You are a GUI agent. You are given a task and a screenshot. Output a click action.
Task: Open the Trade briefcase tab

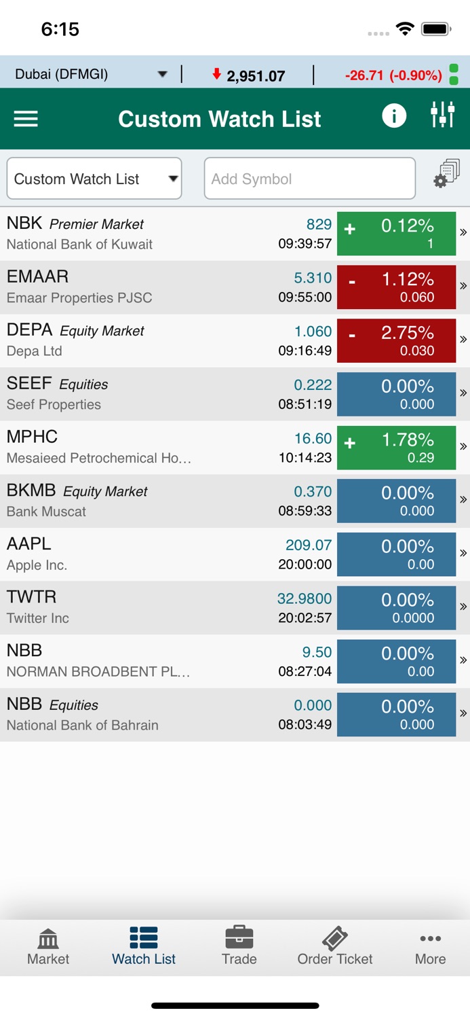(x=239, y=947)
